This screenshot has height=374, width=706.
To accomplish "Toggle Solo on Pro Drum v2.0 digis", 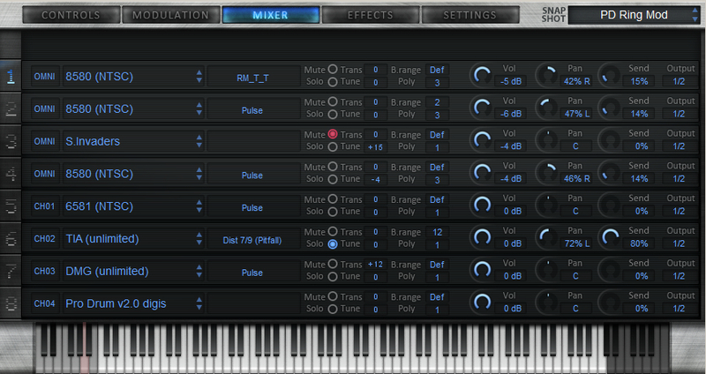I will pos(333,309).
